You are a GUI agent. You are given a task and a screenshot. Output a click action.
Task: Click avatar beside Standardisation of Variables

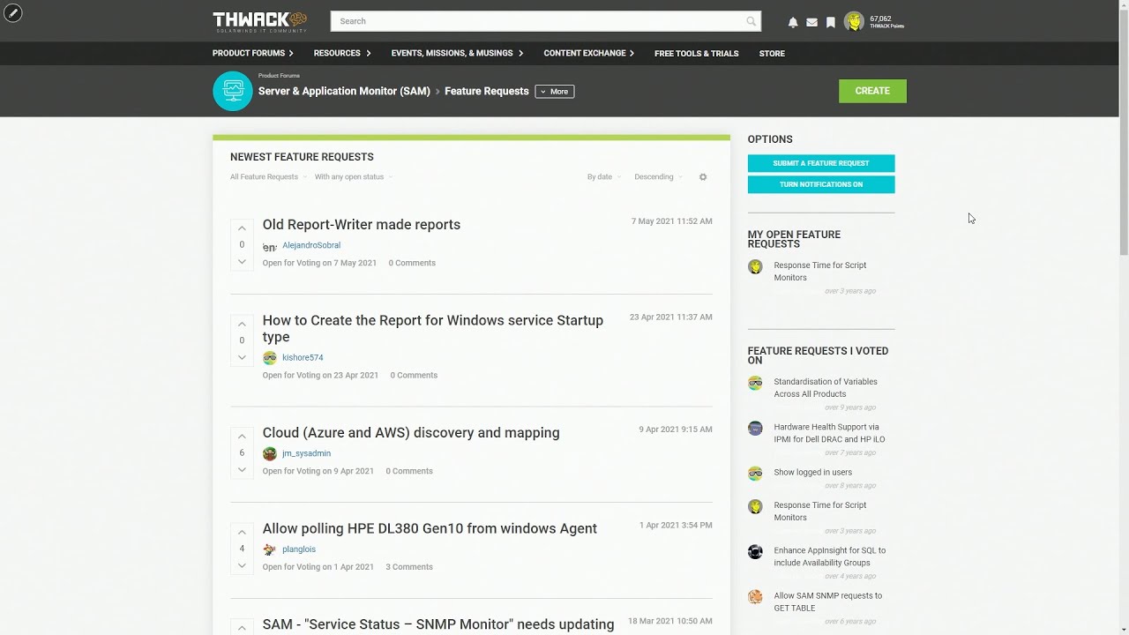click(x=755, y=383)
